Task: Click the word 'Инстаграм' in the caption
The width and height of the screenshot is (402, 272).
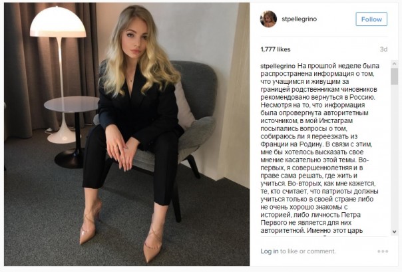Action: coord(336,120)
